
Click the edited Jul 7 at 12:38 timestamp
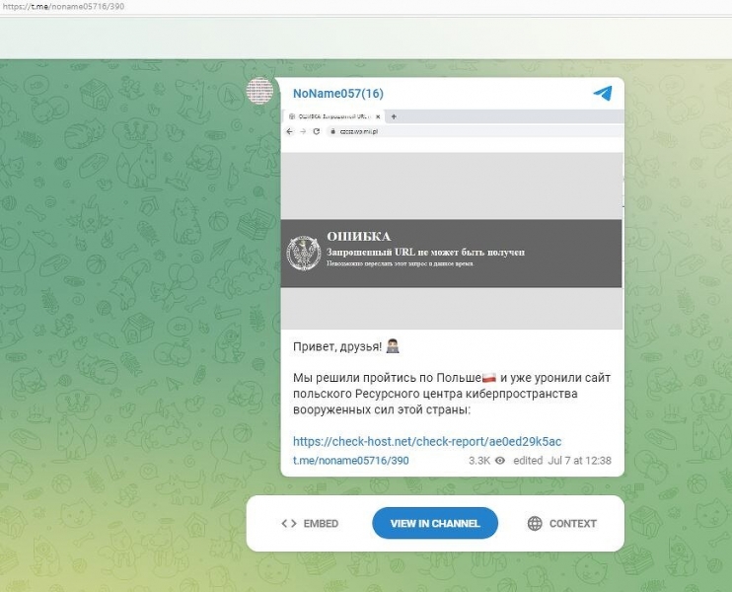pyautogui.click(x=561, y=460)
